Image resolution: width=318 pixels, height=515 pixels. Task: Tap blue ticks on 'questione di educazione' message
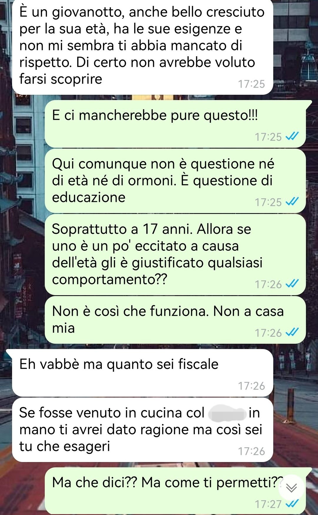pos(292,202)
